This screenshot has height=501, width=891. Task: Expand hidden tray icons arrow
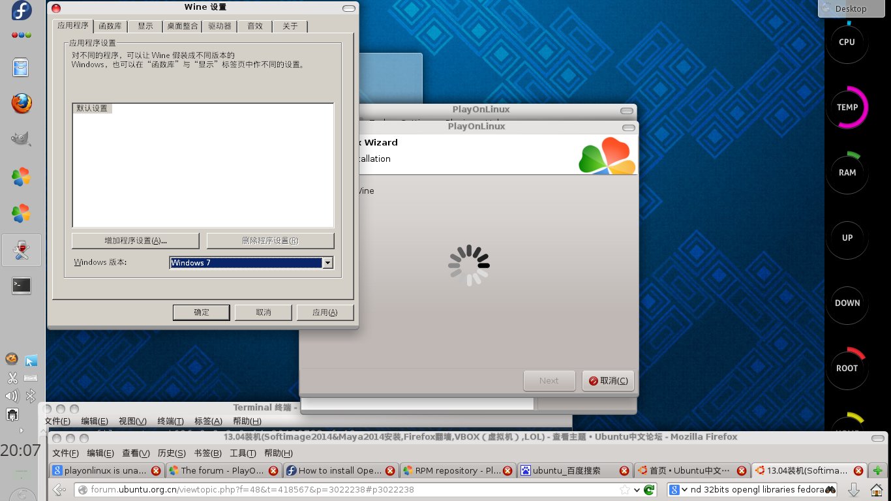(22, 431)
